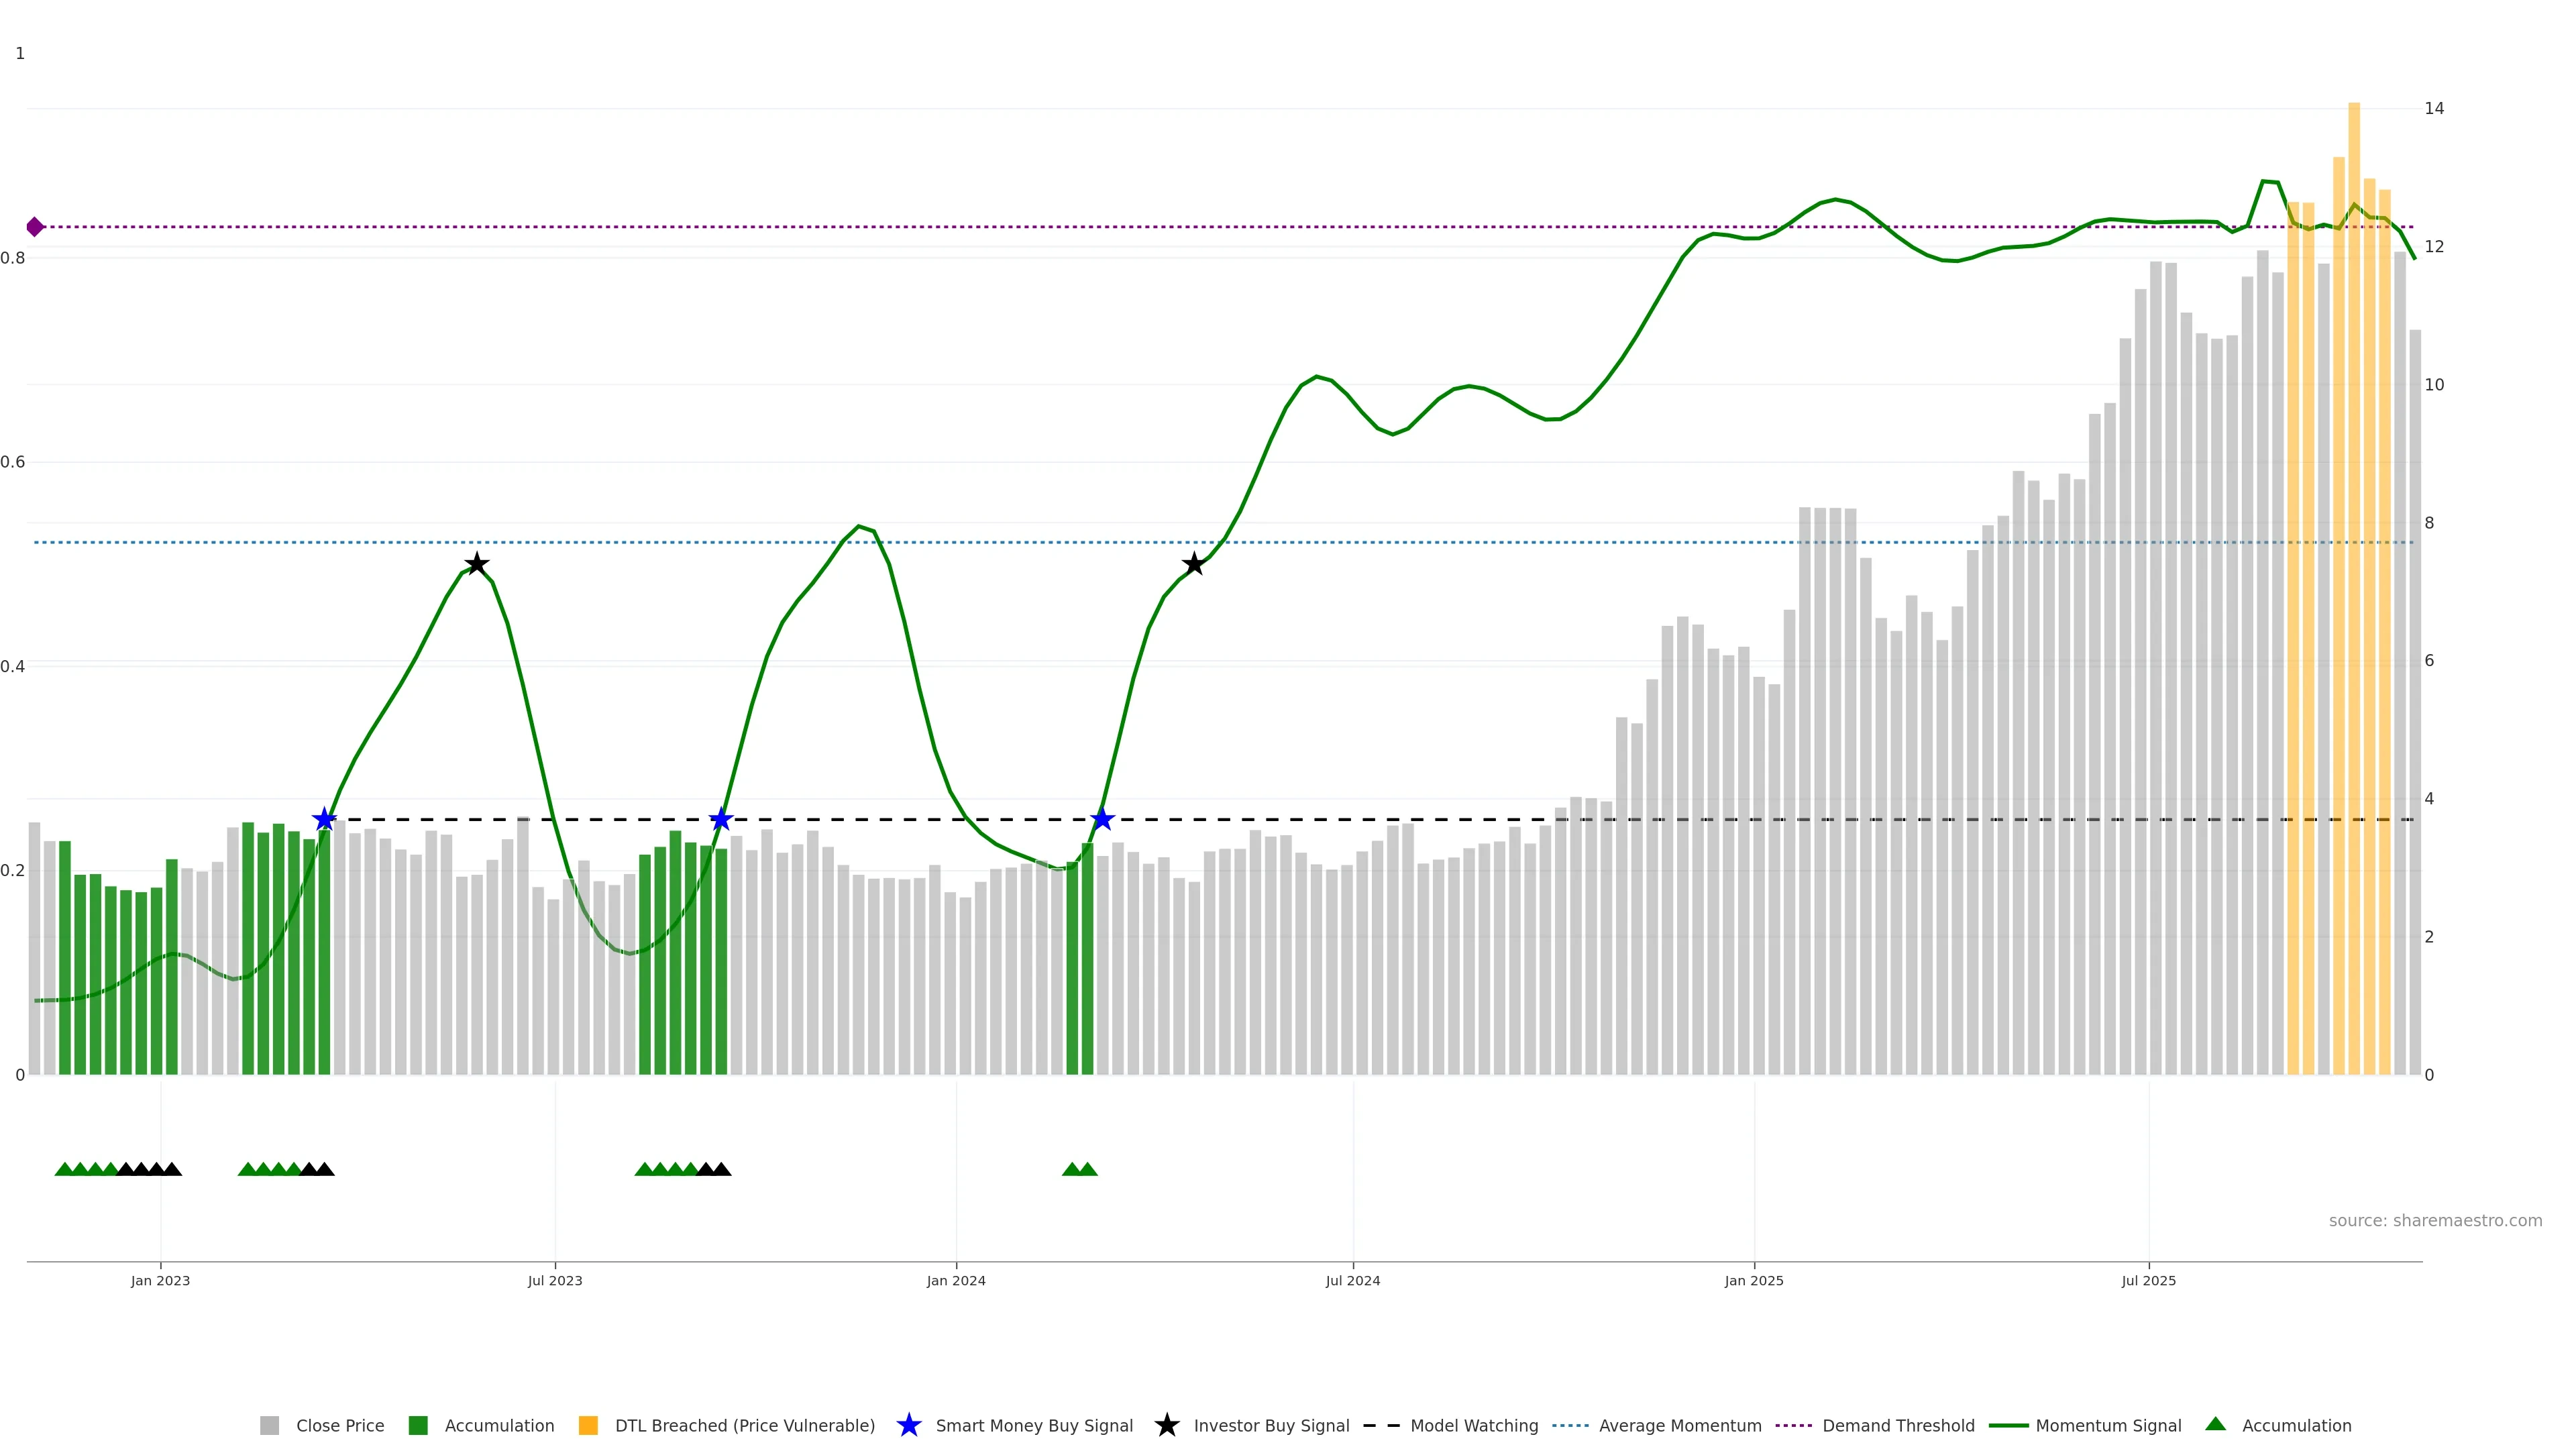Click the purple diamond Demand Threshold marker
This screenshot has height=1449, width=2576.
pyautogui.click(x=35, y=227)
